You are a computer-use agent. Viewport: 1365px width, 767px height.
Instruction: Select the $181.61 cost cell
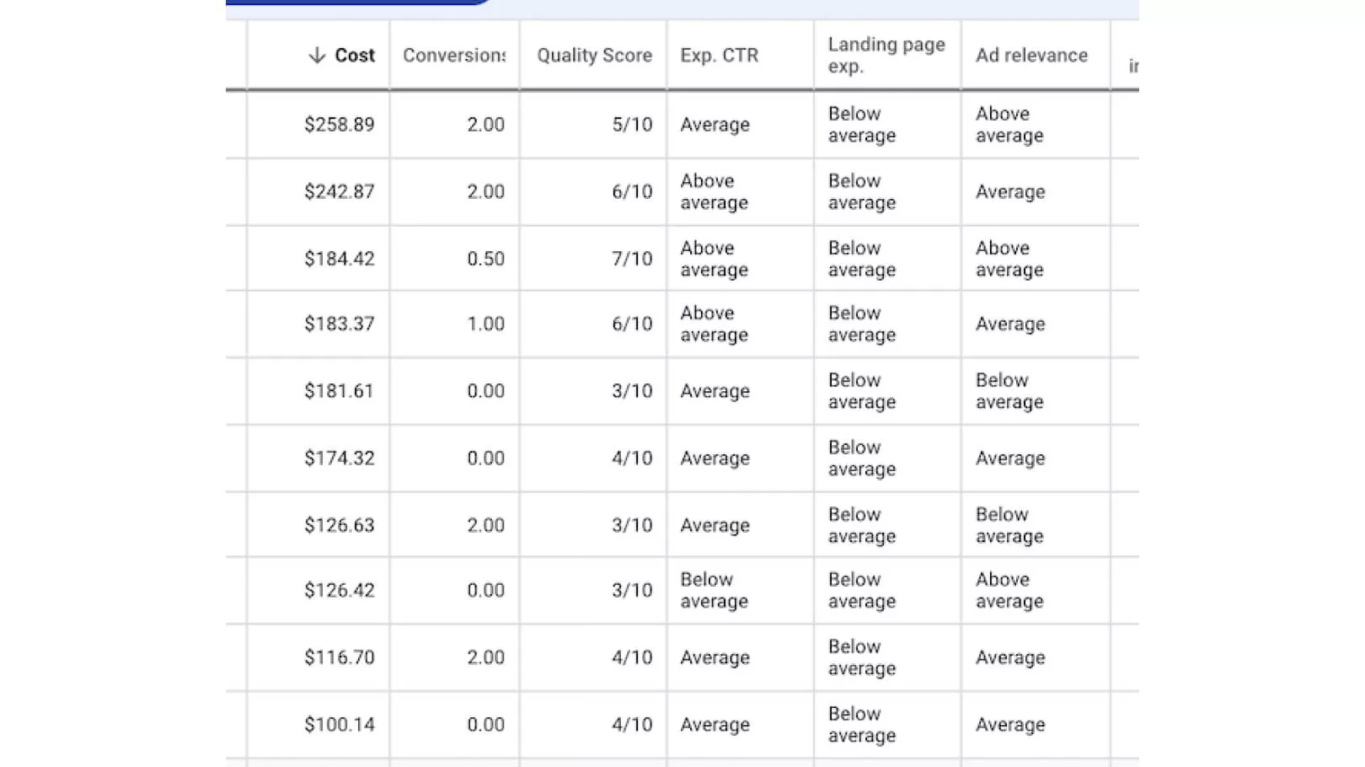339,391
